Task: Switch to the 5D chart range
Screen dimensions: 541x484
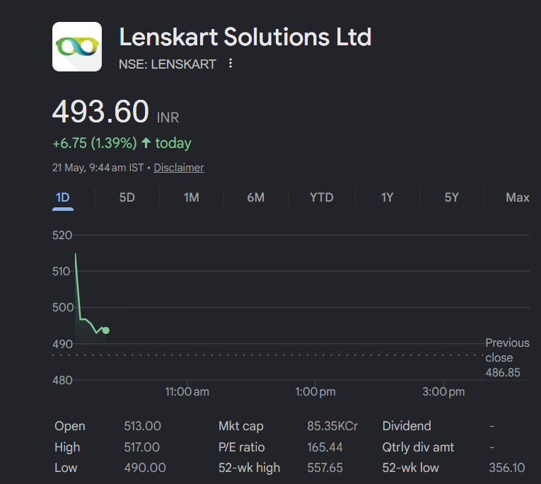Action: (127, 197)
